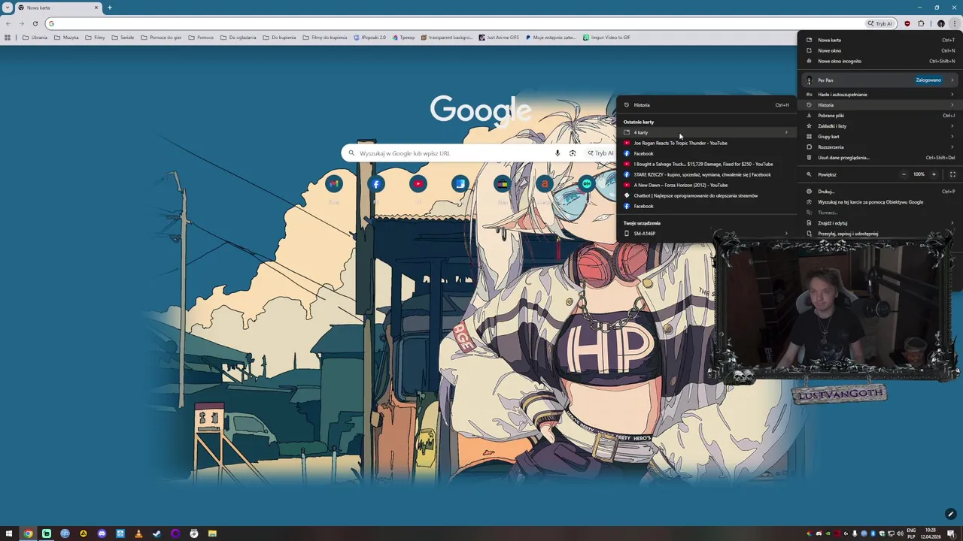
Task: Click Tryb AI button in address bar
Action: [x=879, y=23]
